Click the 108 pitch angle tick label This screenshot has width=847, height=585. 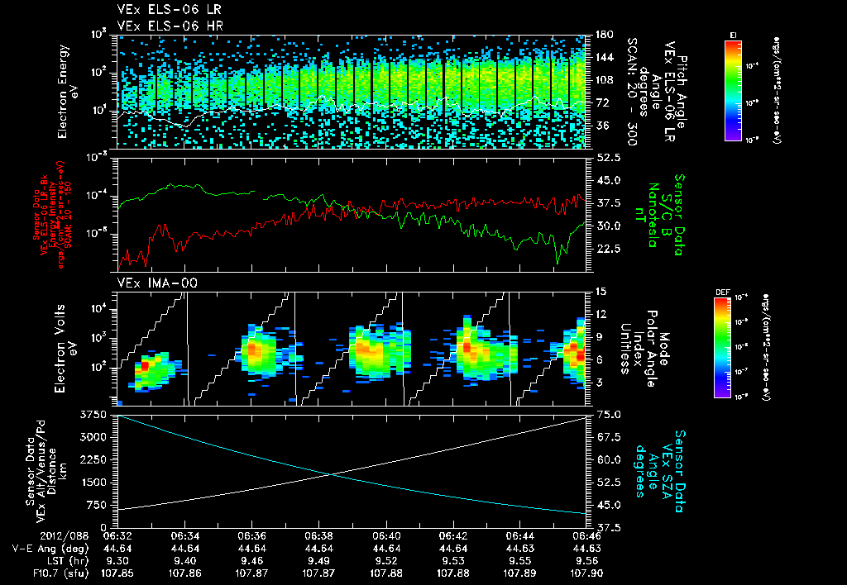click(x=604, y=80)
